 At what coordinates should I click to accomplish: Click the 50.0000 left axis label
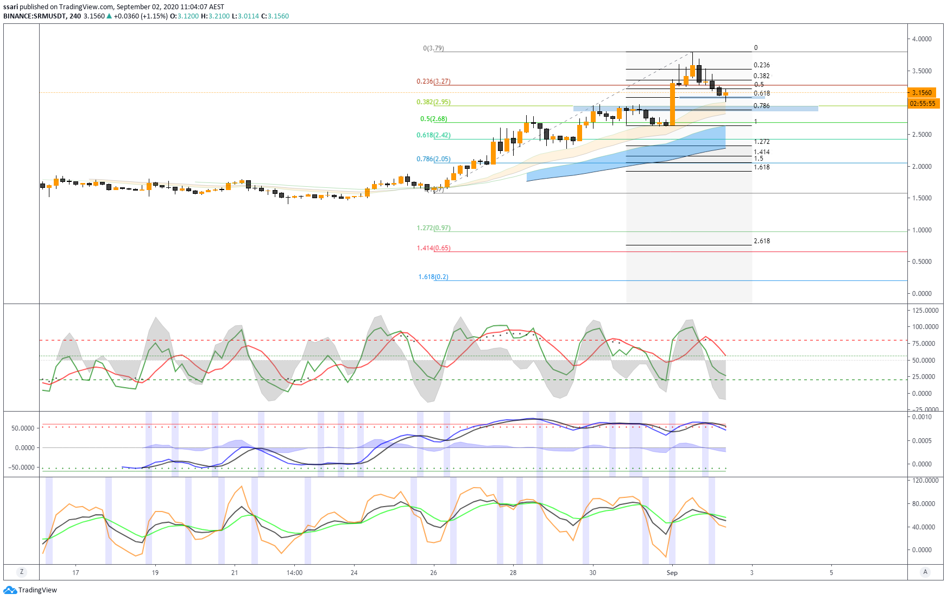click(x=23, y=428)
